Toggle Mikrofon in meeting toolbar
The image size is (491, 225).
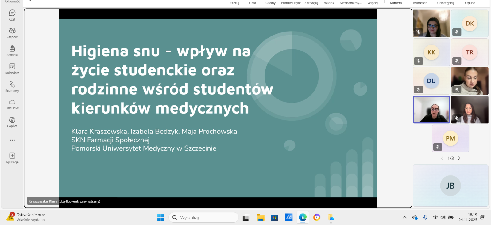point(420,3)
